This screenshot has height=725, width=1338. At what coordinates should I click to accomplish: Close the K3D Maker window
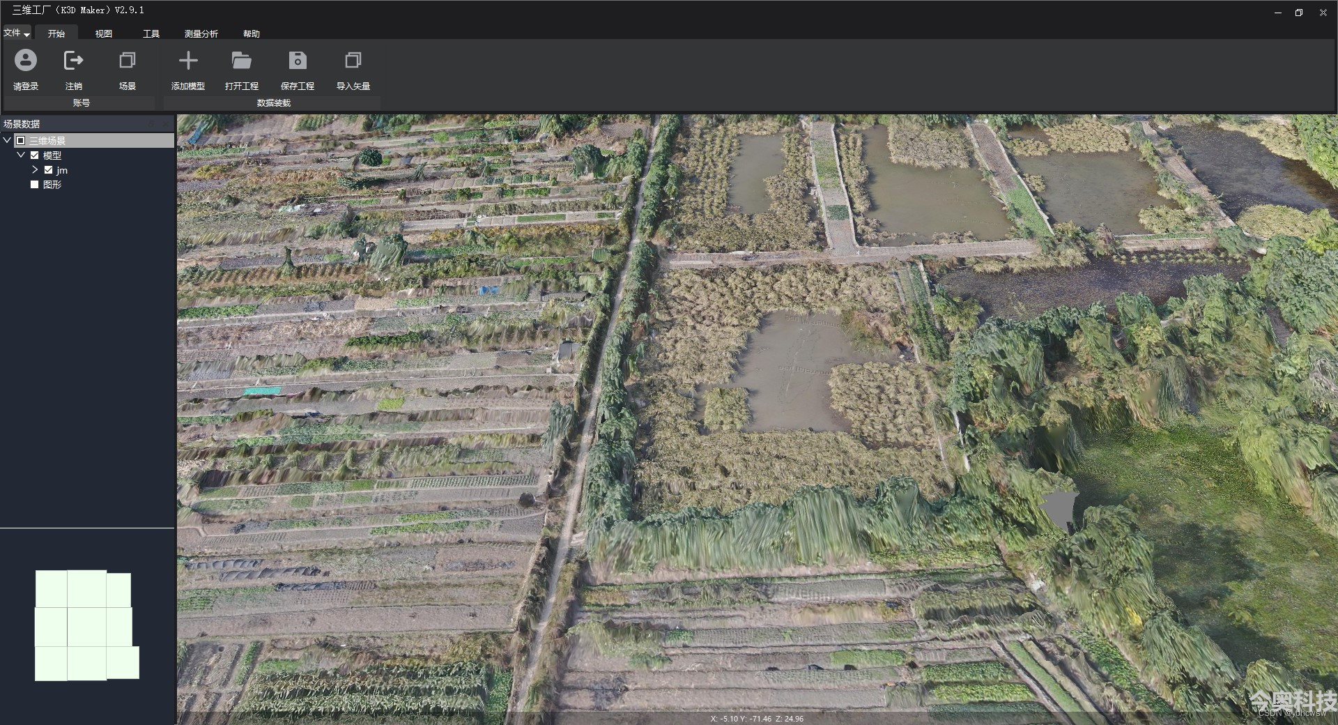tap(1323, 13)
